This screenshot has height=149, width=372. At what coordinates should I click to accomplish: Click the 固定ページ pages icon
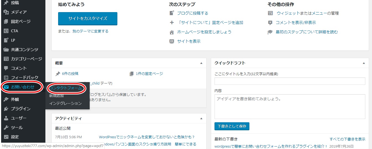[6, 21]
